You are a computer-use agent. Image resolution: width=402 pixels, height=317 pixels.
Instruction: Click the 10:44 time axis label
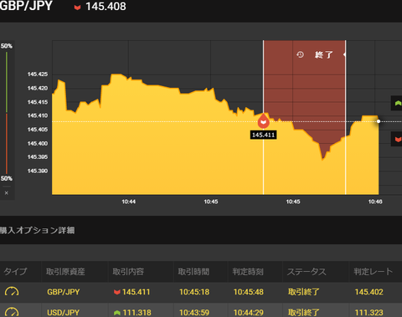click(128, 202)
